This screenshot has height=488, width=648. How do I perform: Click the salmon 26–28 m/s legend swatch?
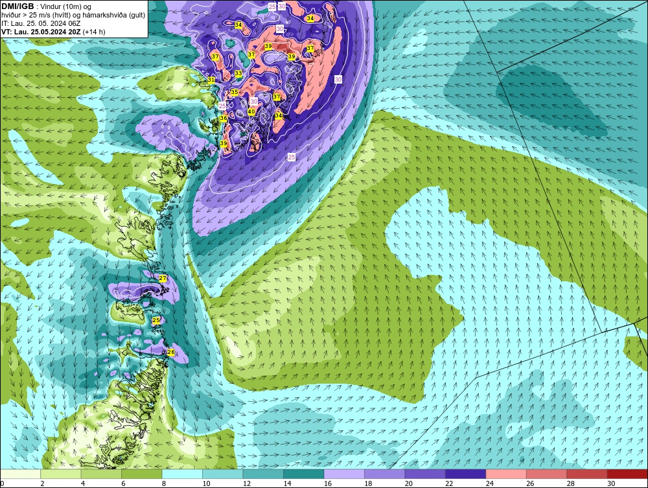point(547,474)
